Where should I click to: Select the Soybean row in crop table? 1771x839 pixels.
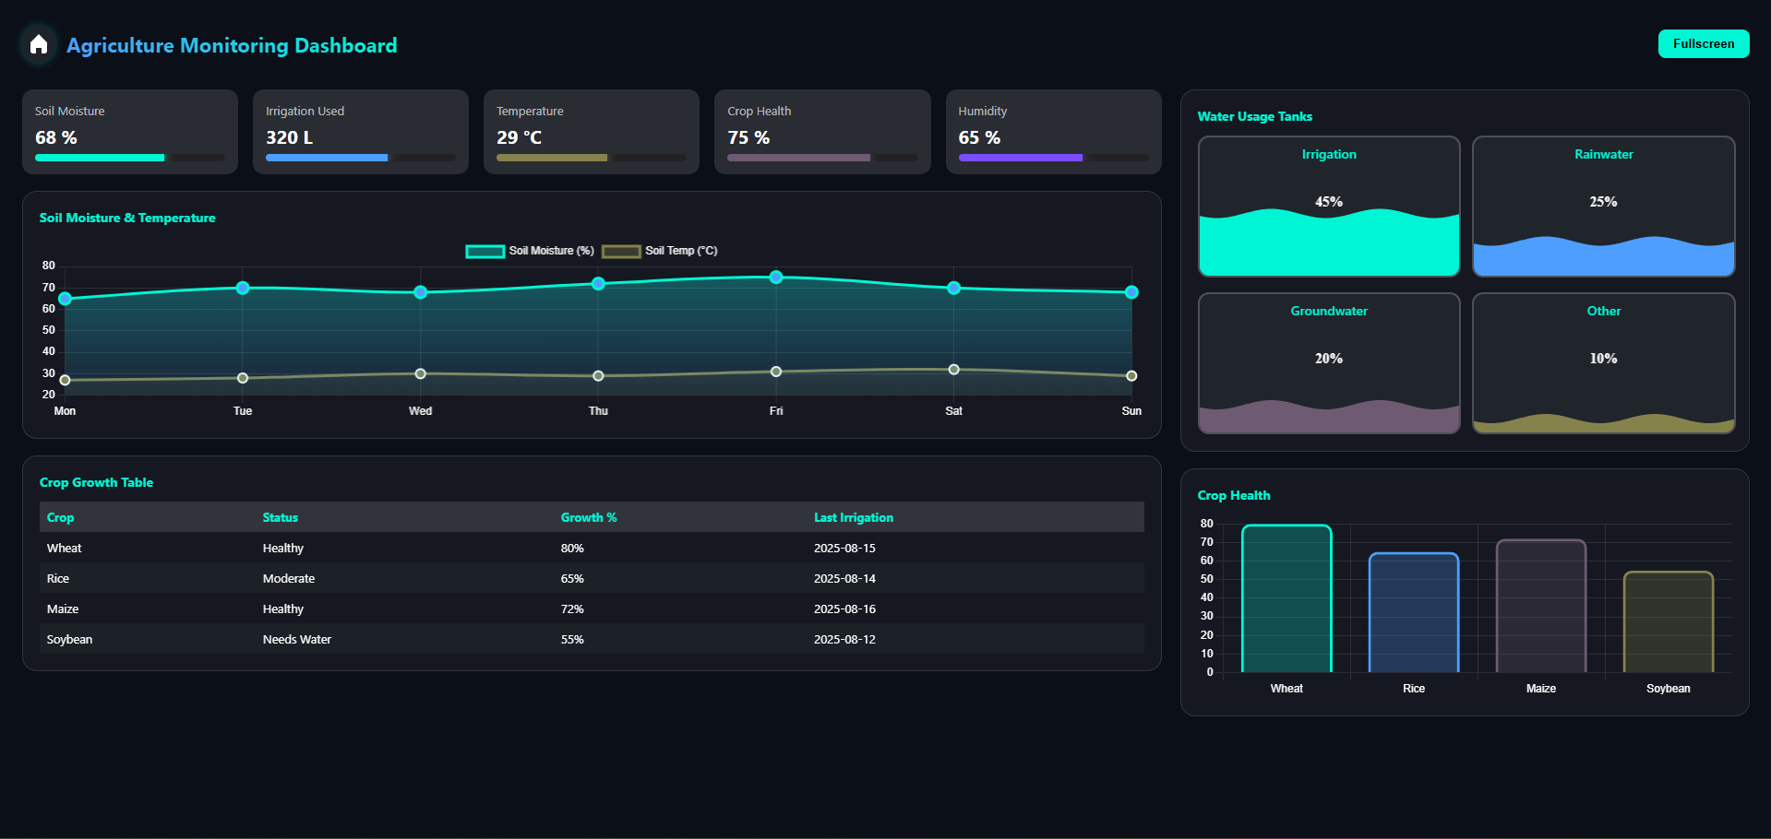[591, 639]
